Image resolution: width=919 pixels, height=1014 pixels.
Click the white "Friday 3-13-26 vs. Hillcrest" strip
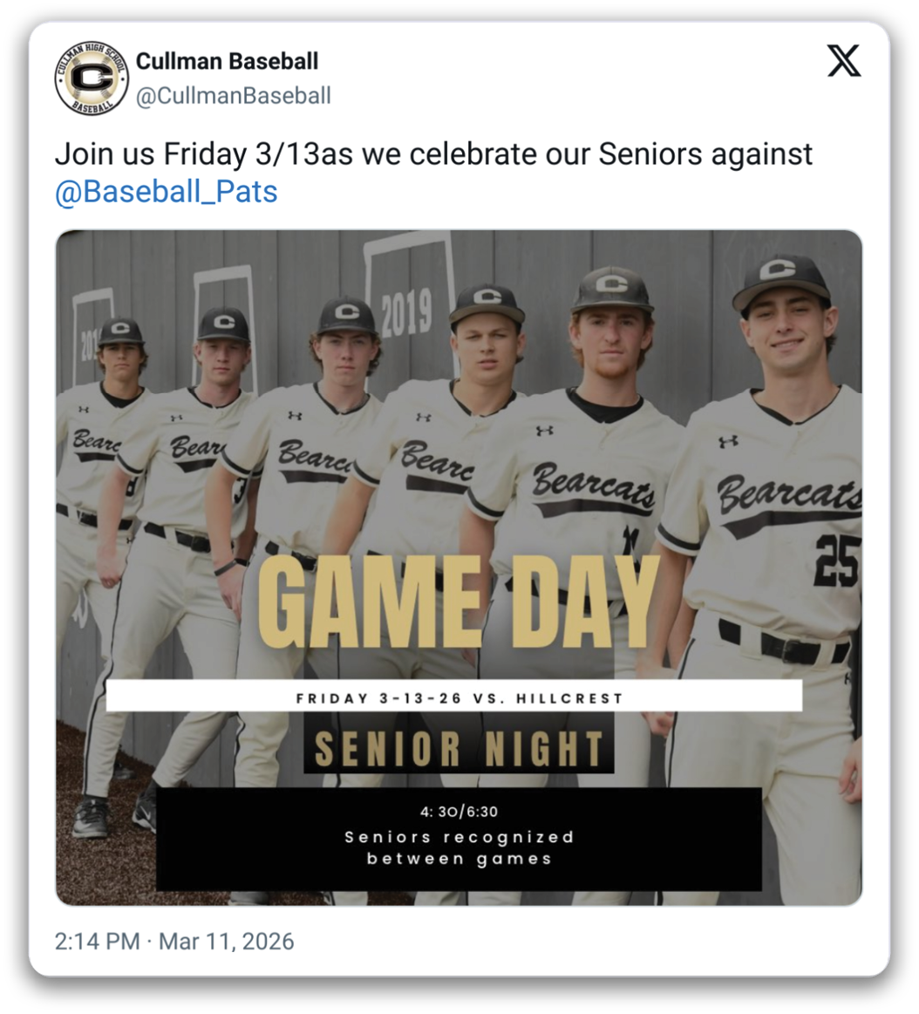click(x=454, y=697)
